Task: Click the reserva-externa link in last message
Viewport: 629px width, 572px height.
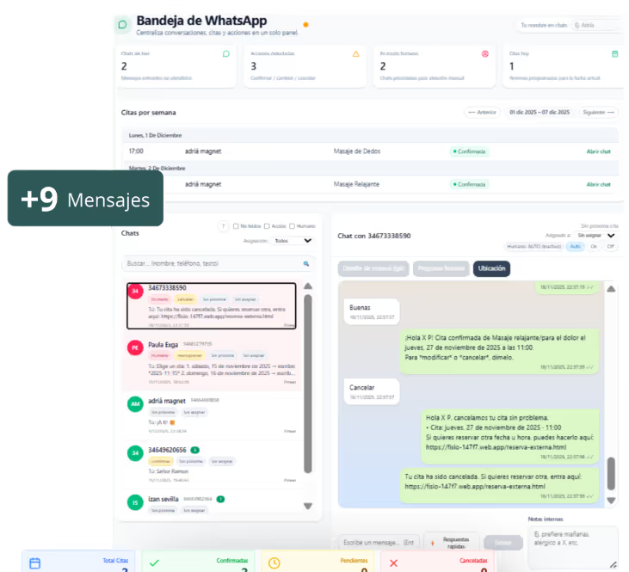Action: tap(475, 487)
